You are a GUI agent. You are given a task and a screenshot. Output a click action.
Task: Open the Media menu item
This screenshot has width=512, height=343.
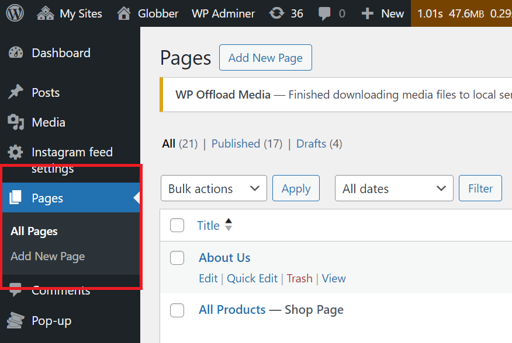49,123
